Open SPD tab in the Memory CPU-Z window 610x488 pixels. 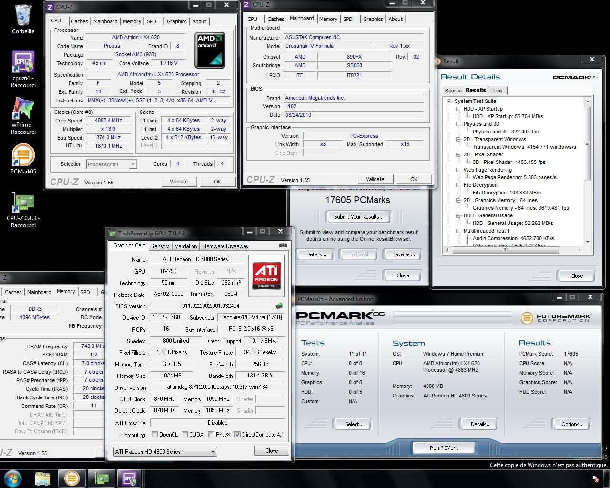pos(85,292)
